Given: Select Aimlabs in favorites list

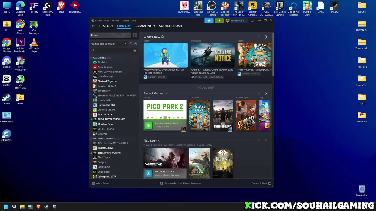Looking at the screenshot, I should pos(102,62).
